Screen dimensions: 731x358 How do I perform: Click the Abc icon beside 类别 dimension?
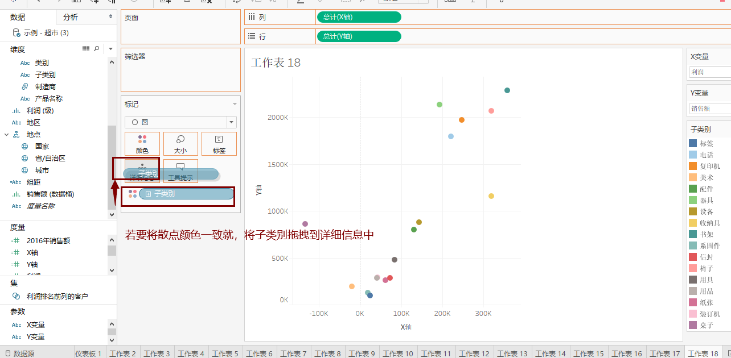point(25,63)
